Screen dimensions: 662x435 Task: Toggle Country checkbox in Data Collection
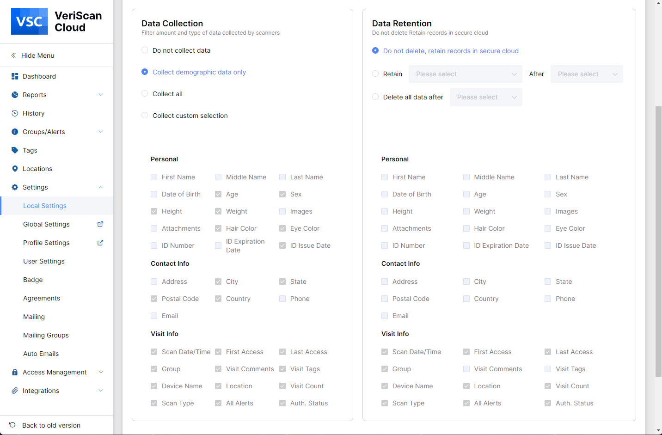218,299
